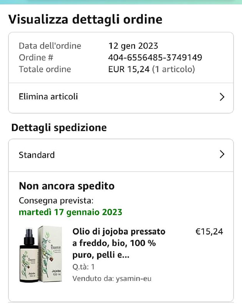
Task: Click the order number 404-6556485-3749149
Action: coord(155,58)
